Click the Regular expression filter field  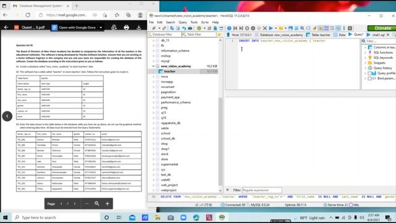(262, 190)
